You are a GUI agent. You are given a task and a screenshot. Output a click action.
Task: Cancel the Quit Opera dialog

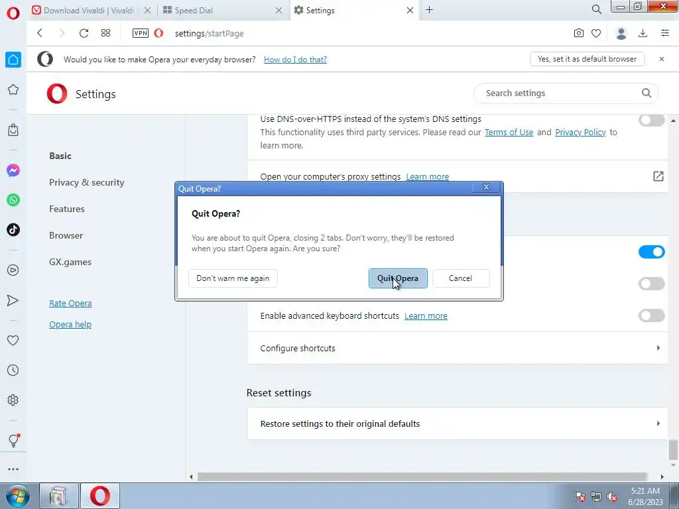click(461, 278)
